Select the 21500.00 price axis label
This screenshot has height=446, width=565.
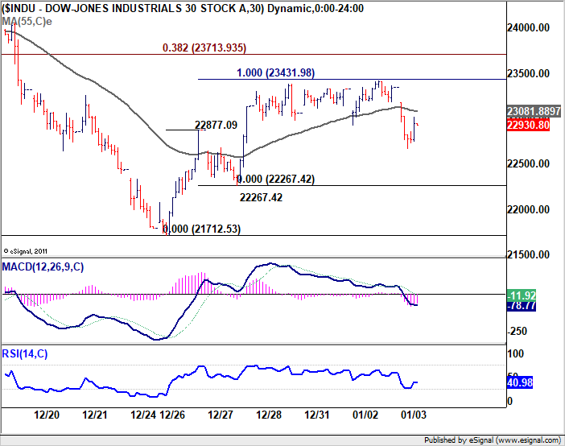[528, 255]
